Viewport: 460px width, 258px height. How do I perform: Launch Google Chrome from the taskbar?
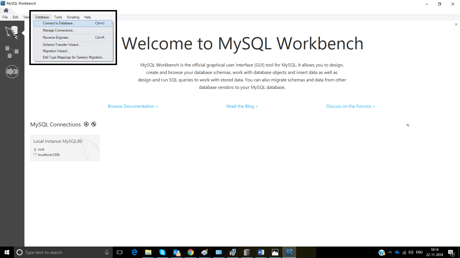(191, 252)
